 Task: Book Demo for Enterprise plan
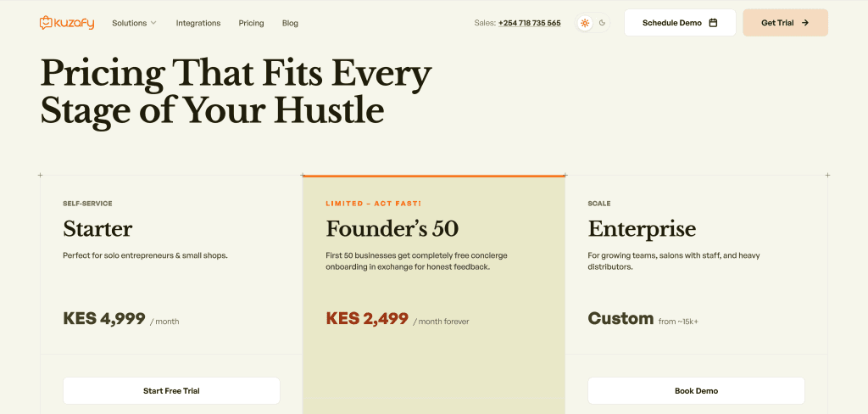click(x=696, y=390)
